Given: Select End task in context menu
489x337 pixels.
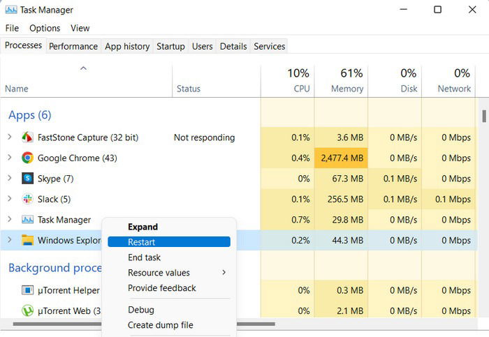Looking at the screenshot, I should [x=144, y=257].
